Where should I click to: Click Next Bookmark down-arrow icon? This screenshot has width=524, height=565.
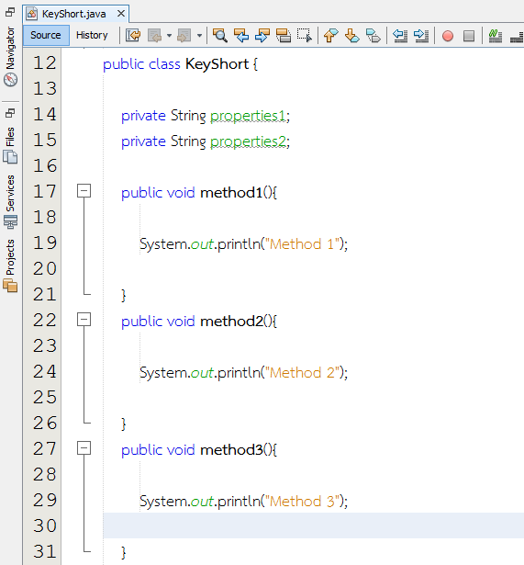pyautogui.click(x=351, y=35)
